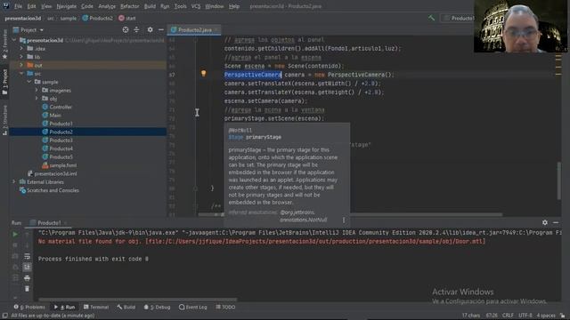Expand the imagenes folder
Image resolution: width=570 pixels, height=320 pixels.
point(37,90)
